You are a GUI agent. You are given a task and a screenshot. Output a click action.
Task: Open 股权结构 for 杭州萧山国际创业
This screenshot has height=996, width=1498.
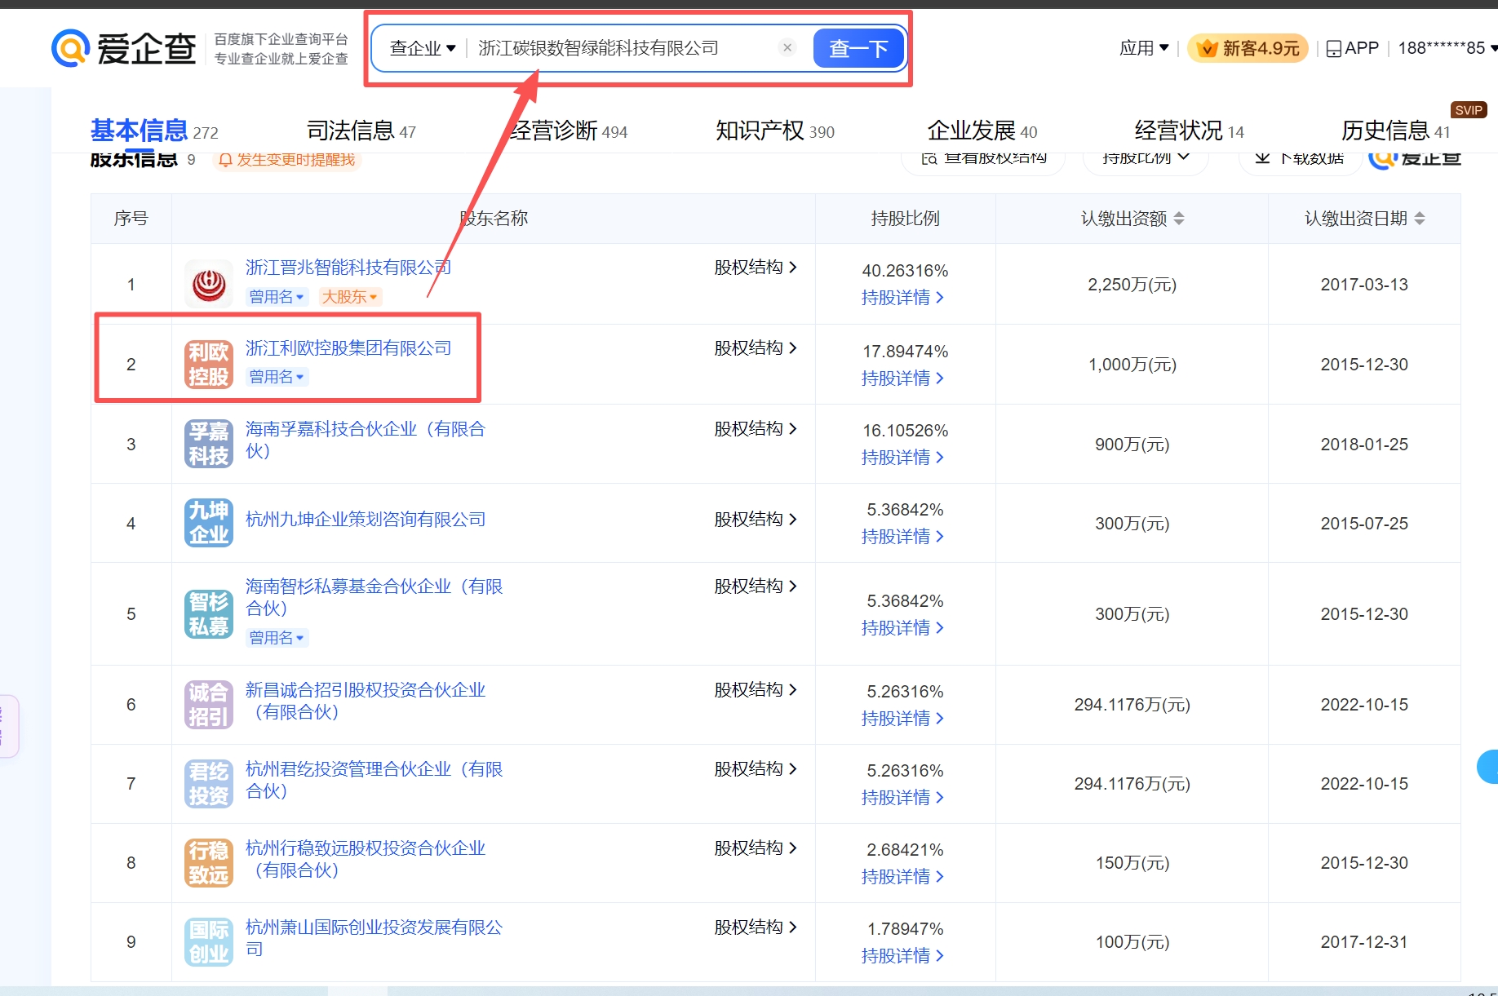756,927
